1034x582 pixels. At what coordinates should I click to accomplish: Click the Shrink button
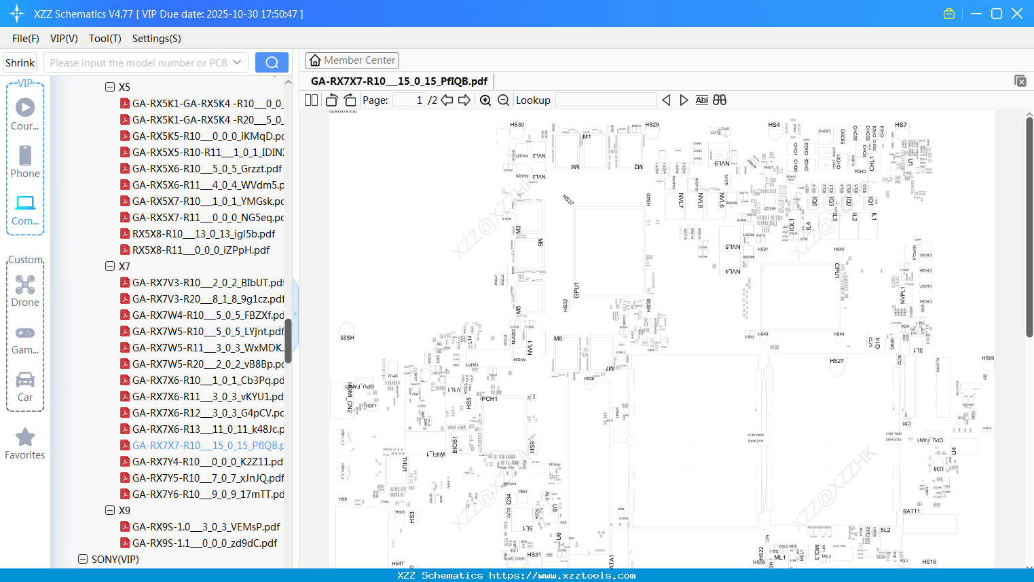(x=20, y=62)
